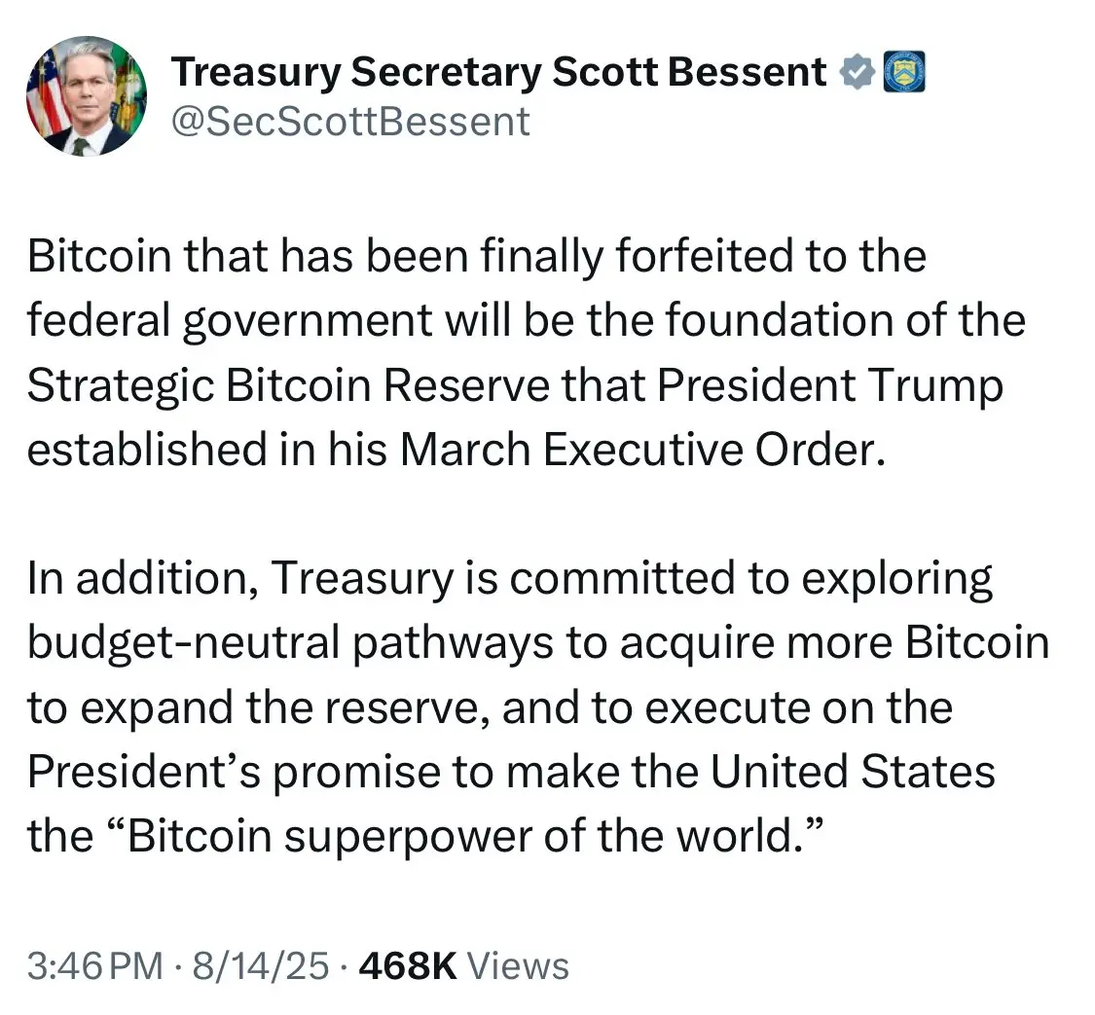Click the words President Trump in the post
1095x1015 pixels.
coord(829,385)
